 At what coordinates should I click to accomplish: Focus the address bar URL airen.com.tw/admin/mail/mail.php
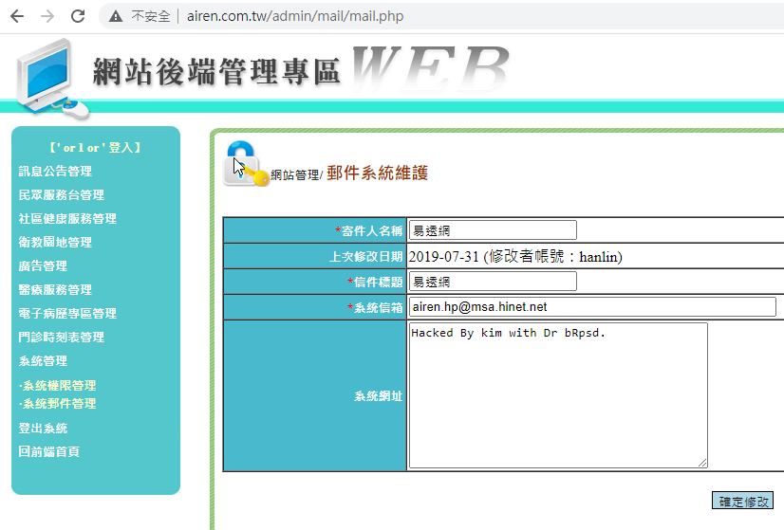[295, 16]
